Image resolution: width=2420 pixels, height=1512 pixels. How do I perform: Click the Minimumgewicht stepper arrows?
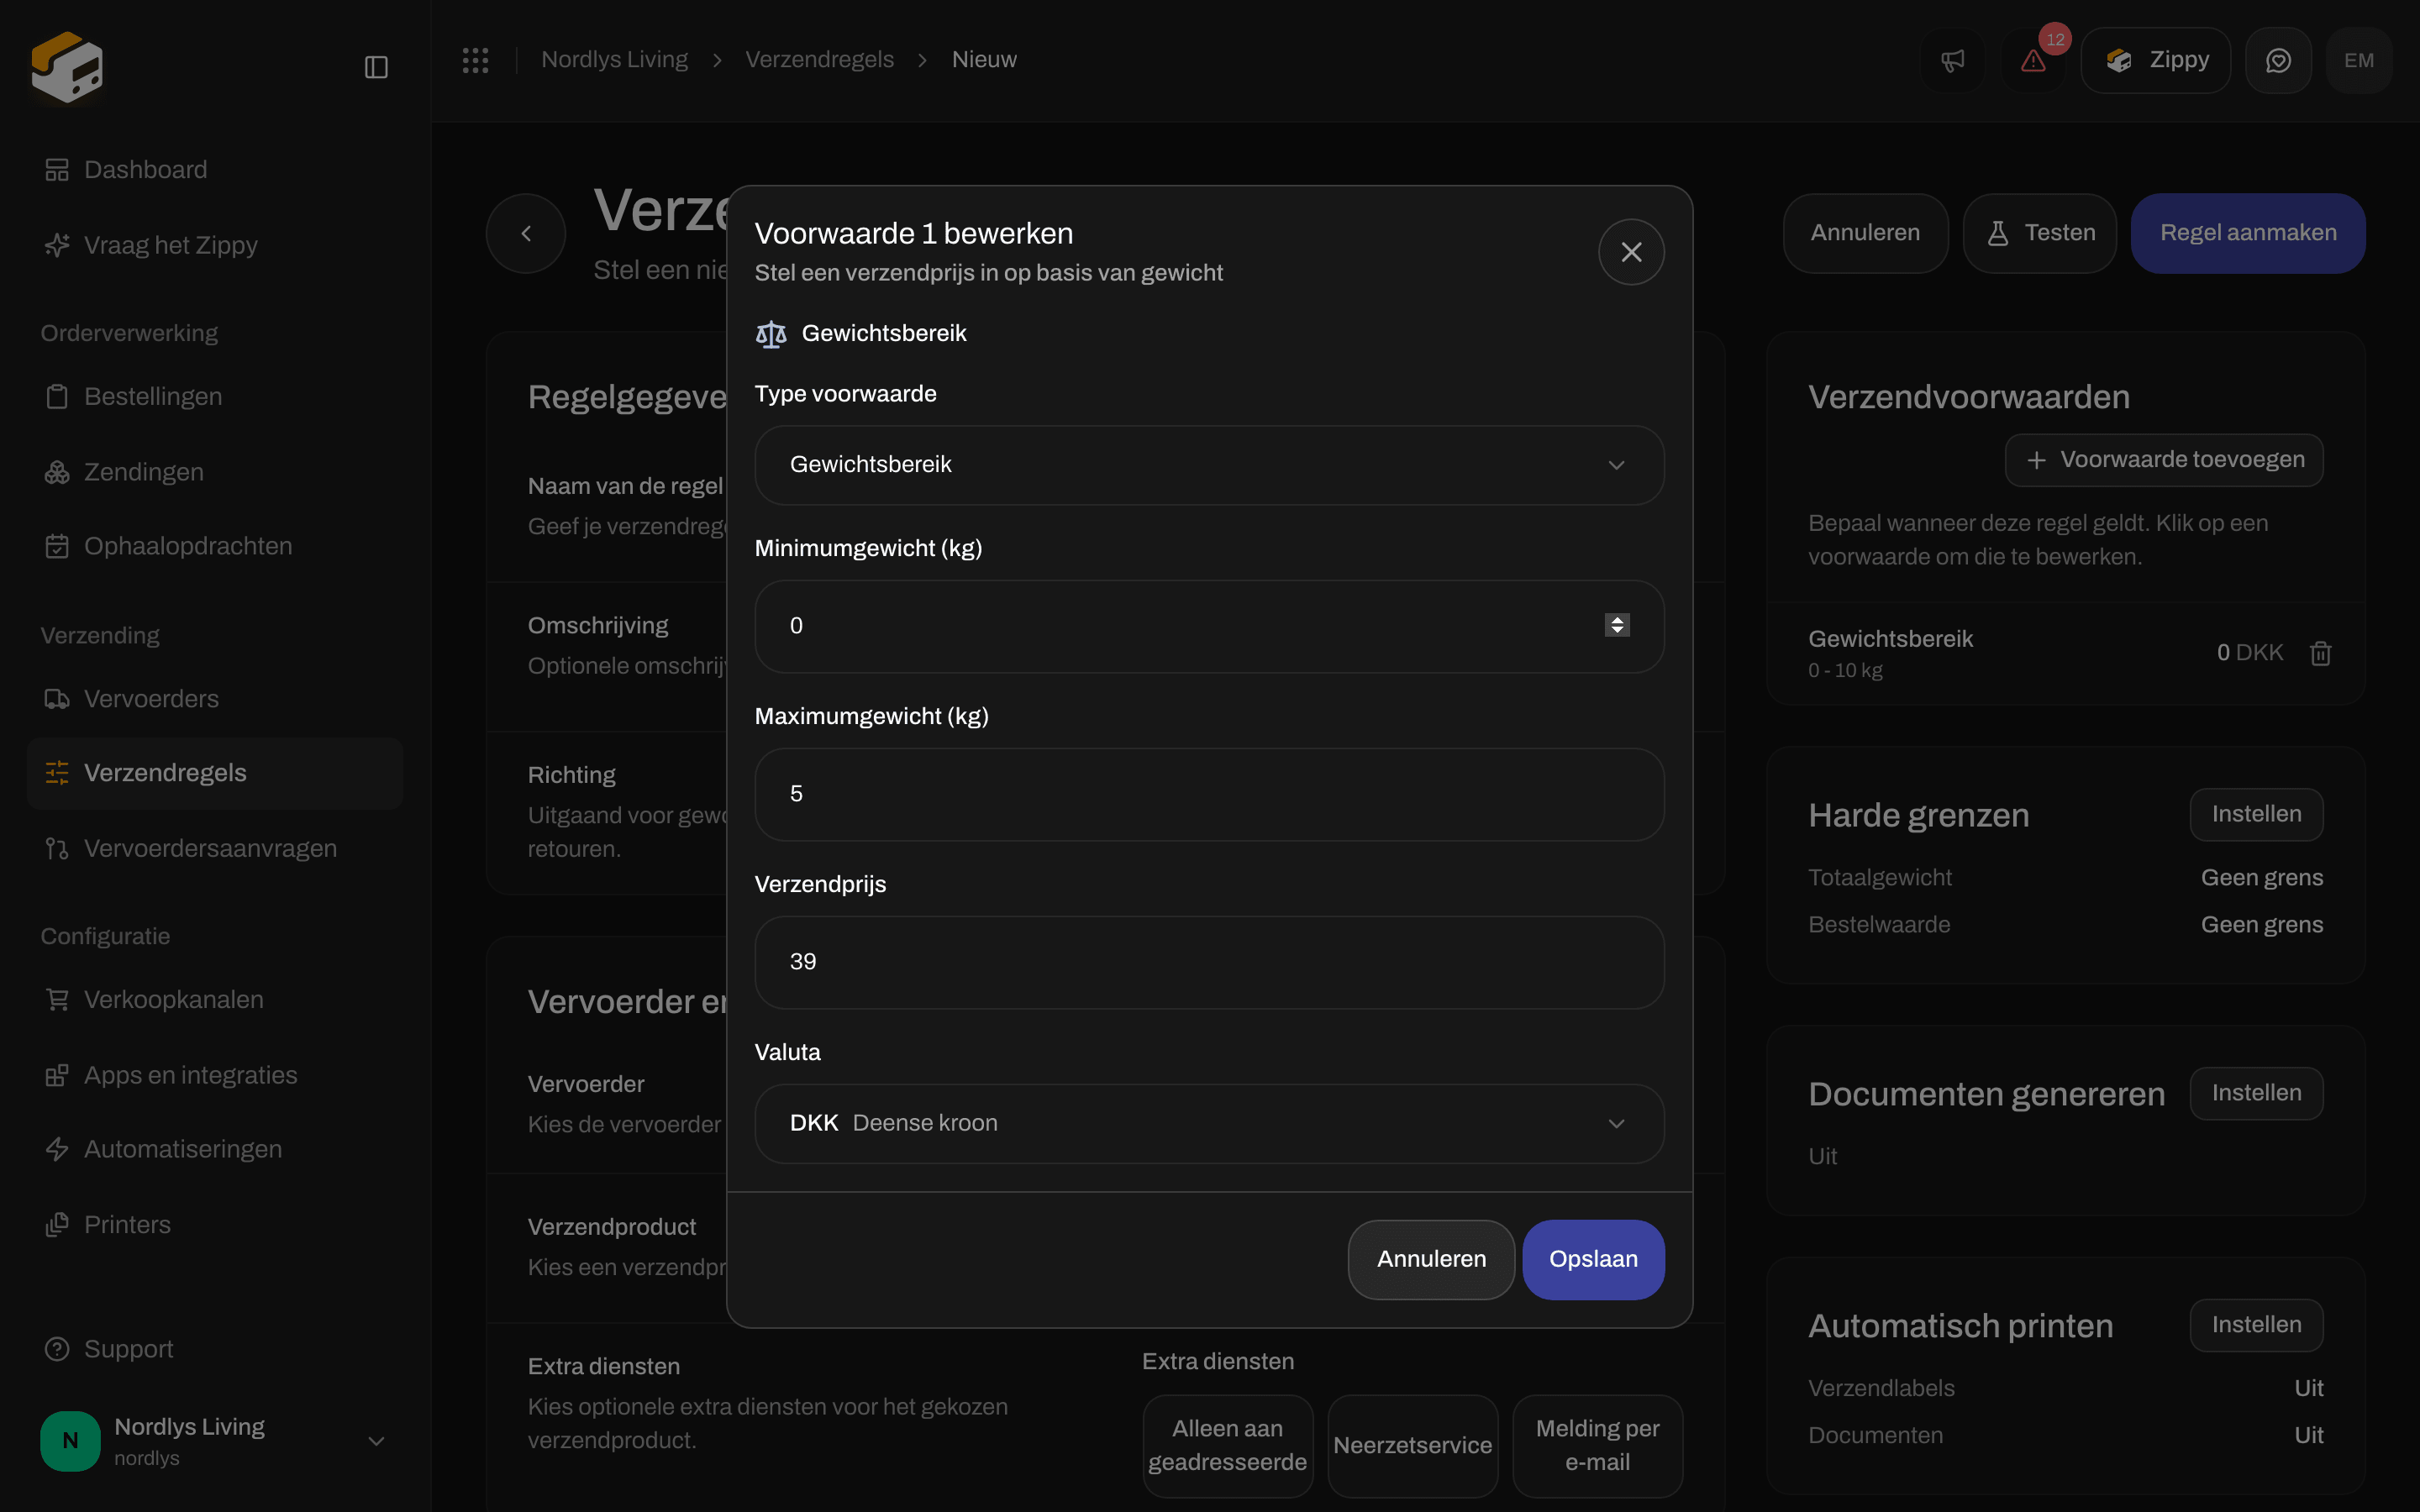[1617, 625]
